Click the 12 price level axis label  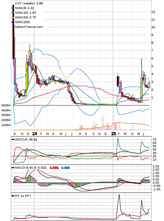point(153,12)
